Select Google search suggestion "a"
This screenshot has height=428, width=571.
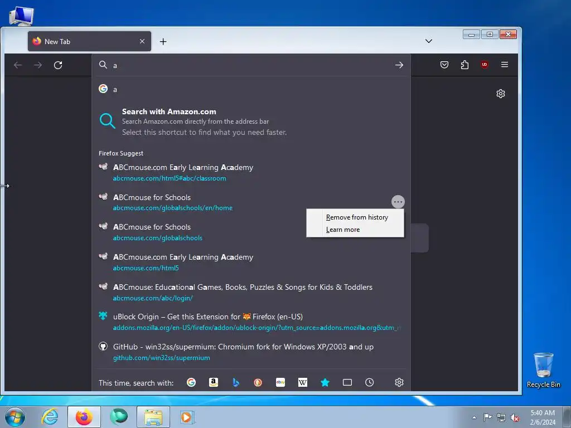251,89
